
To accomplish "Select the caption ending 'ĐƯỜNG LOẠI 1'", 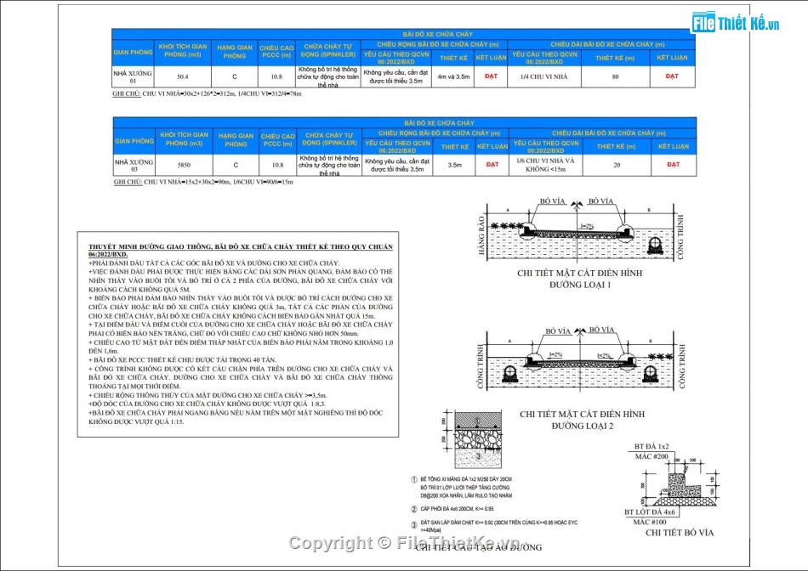I will 580,279.
